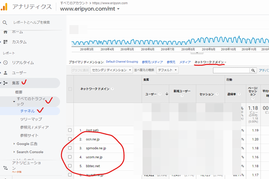Click the すべてのアカウント breadcrumb link
Image resolution: width=269 pixels, height=179 pixels.
point(74,3)
